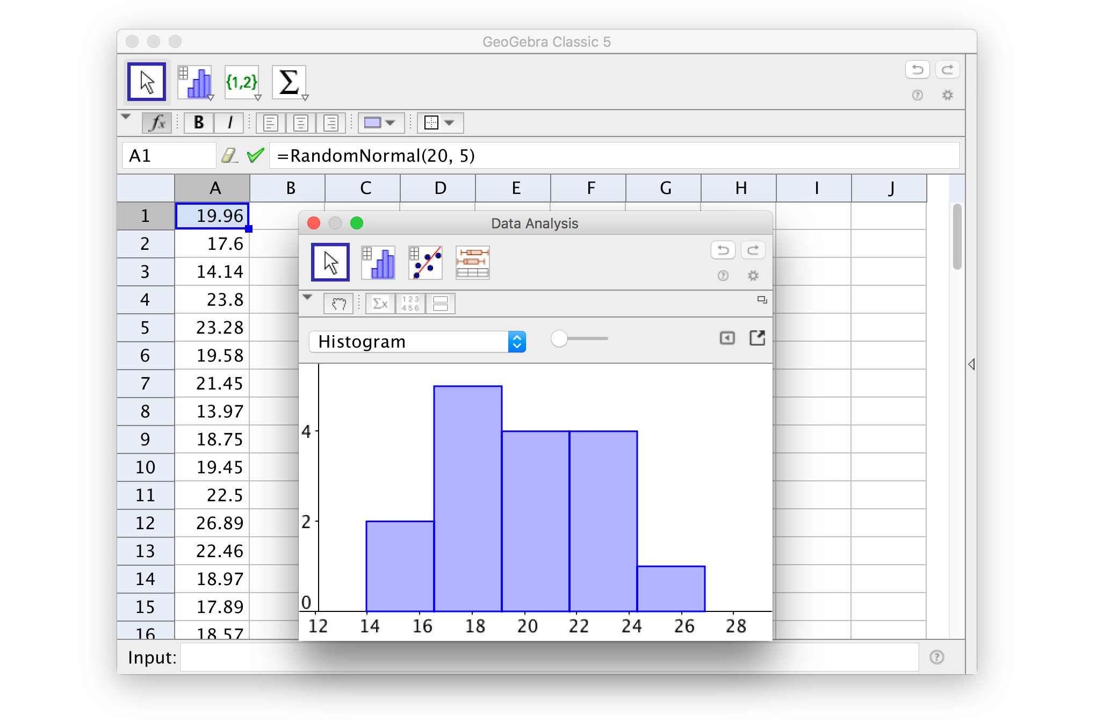1096x721 pixels.
Task: Confirm formula with green check mark
Action: pyautogui.click(x=255, y=156)
